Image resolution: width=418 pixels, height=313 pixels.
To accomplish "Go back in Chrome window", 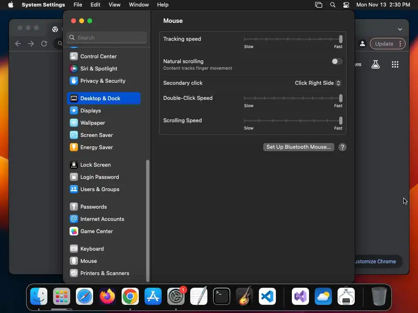I will tap(18, 44).
